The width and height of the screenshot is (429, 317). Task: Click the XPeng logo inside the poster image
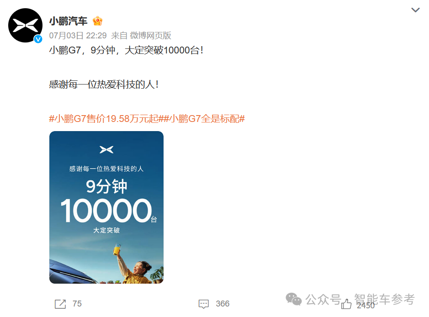[106, 150]
